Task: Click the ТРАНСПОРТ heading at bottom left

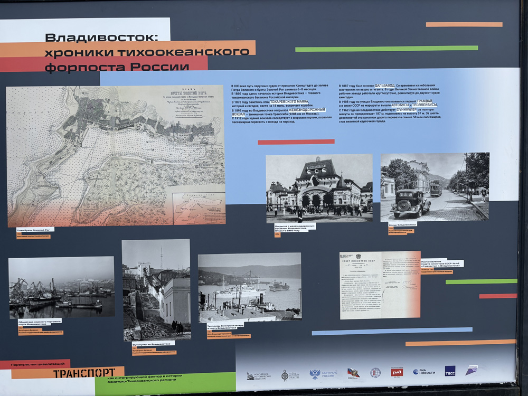Action: coord(84,373)
